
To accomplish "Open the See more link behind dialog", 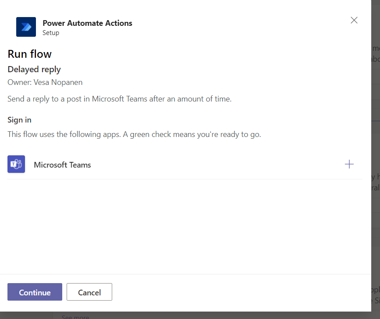I will point(75,316).
